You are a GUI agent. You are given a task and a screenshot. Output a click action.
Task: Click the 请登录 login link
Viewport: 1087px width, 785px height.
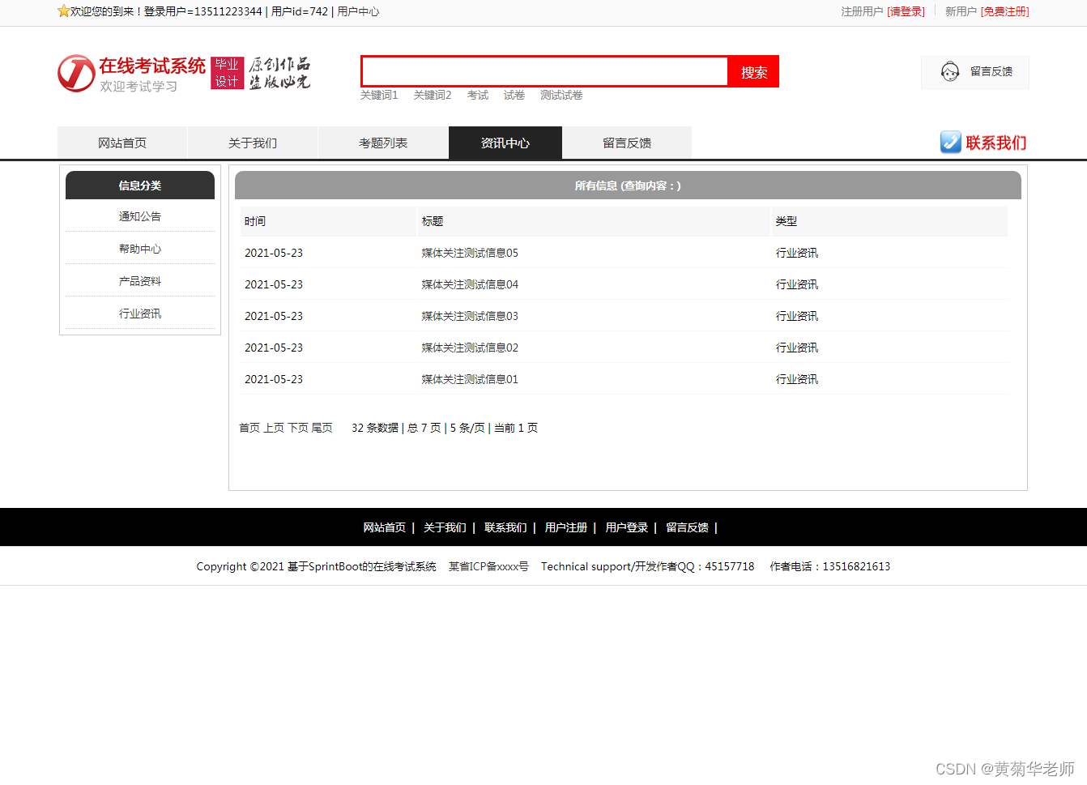(906, 11)
